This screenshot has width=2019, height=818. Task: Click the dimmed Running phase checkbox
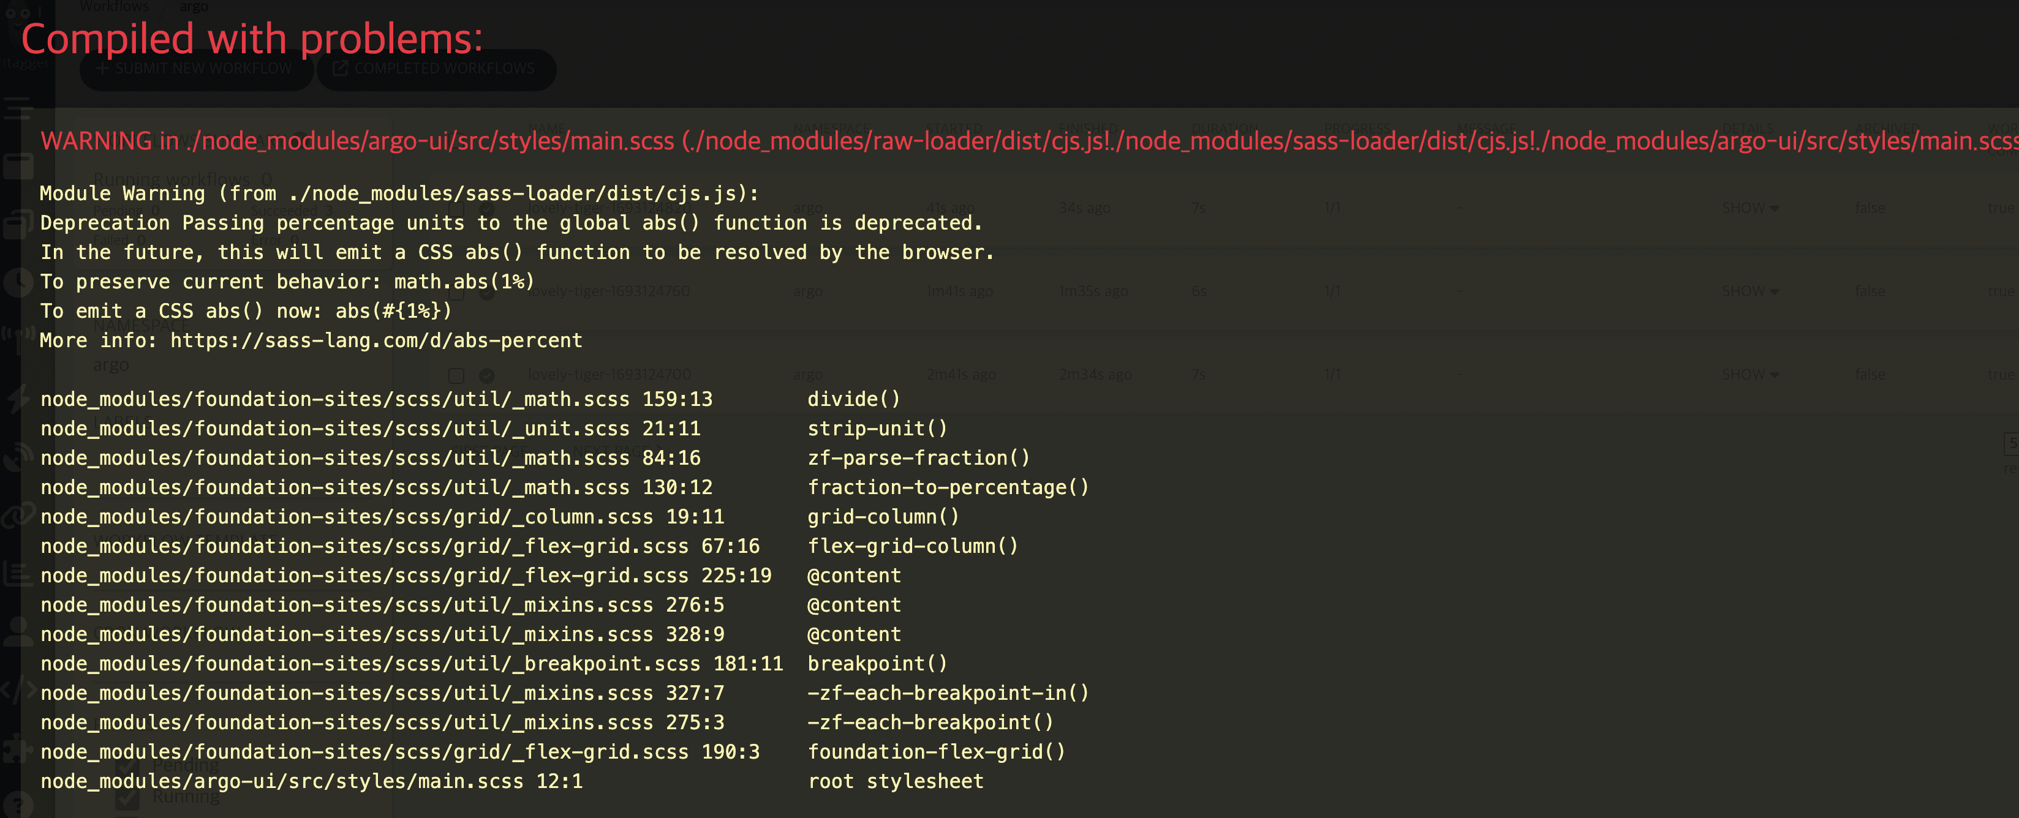coord(127,798)
